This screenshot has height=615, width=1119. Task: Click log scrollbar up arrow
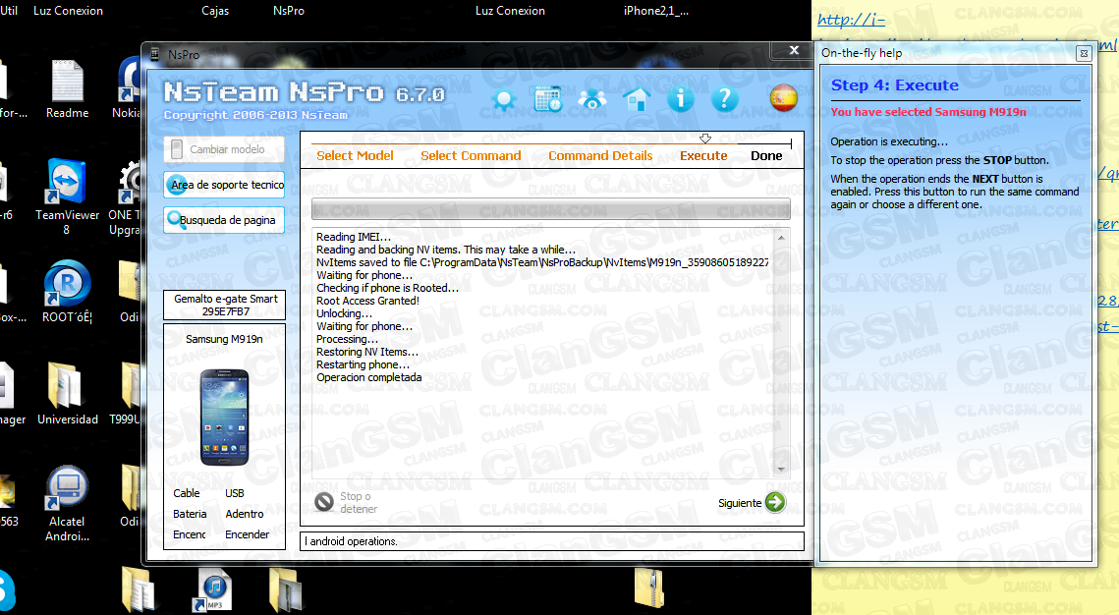(x=781, y=238)
